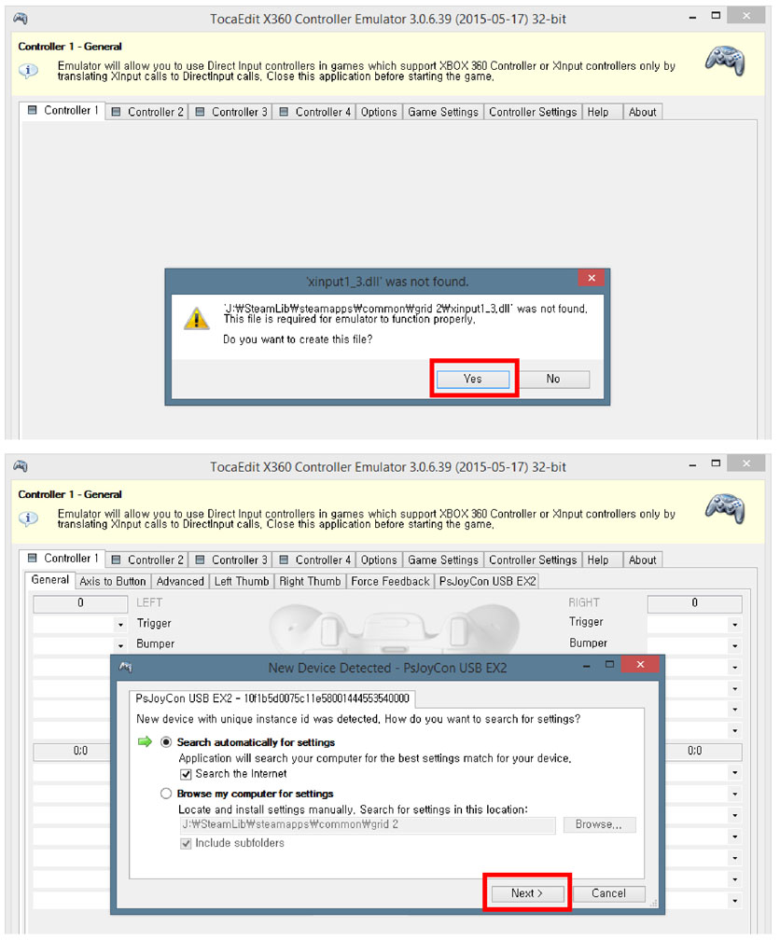The image size is (780, 940).
Task: Click large gamepad picture in window with xinput1_3.dll prompt
Action: tap(725, 62)
